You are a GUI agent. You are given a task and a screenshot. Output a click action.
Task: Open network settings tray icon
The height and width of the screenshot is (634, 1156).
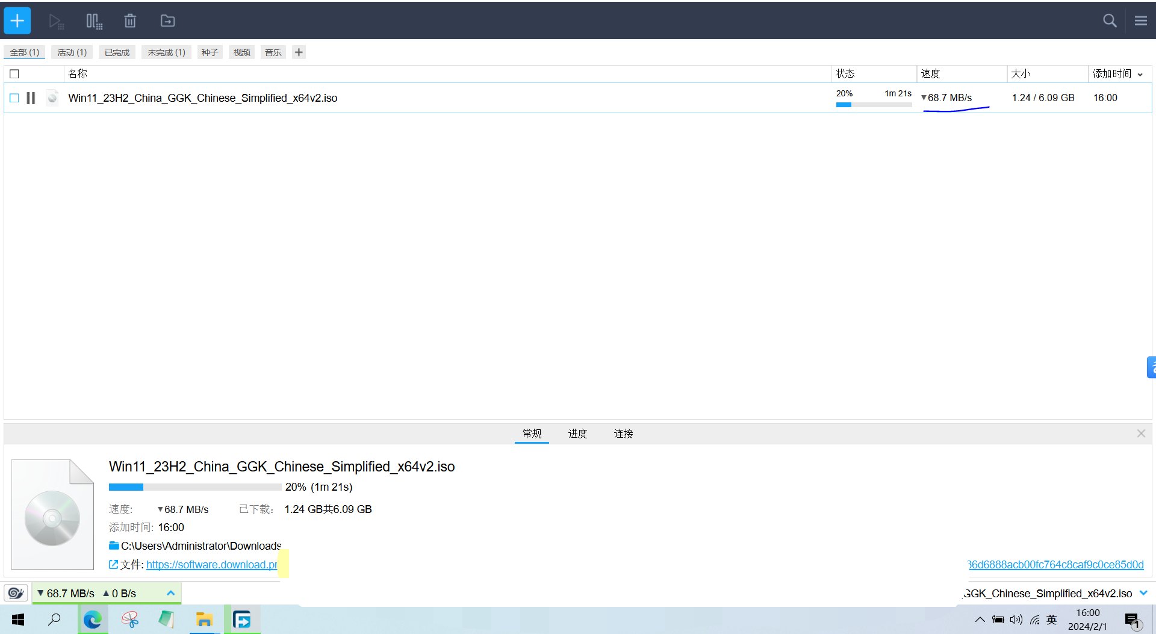click(1035, 620)
